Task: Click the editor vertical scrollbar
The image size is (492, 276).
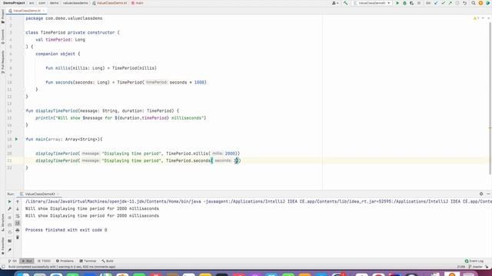Action: click(490, 99)
